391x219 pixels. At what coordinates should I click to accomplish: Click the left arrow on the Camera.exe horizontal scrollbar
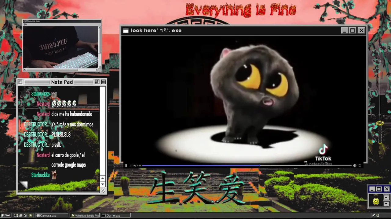click(25, 70)
